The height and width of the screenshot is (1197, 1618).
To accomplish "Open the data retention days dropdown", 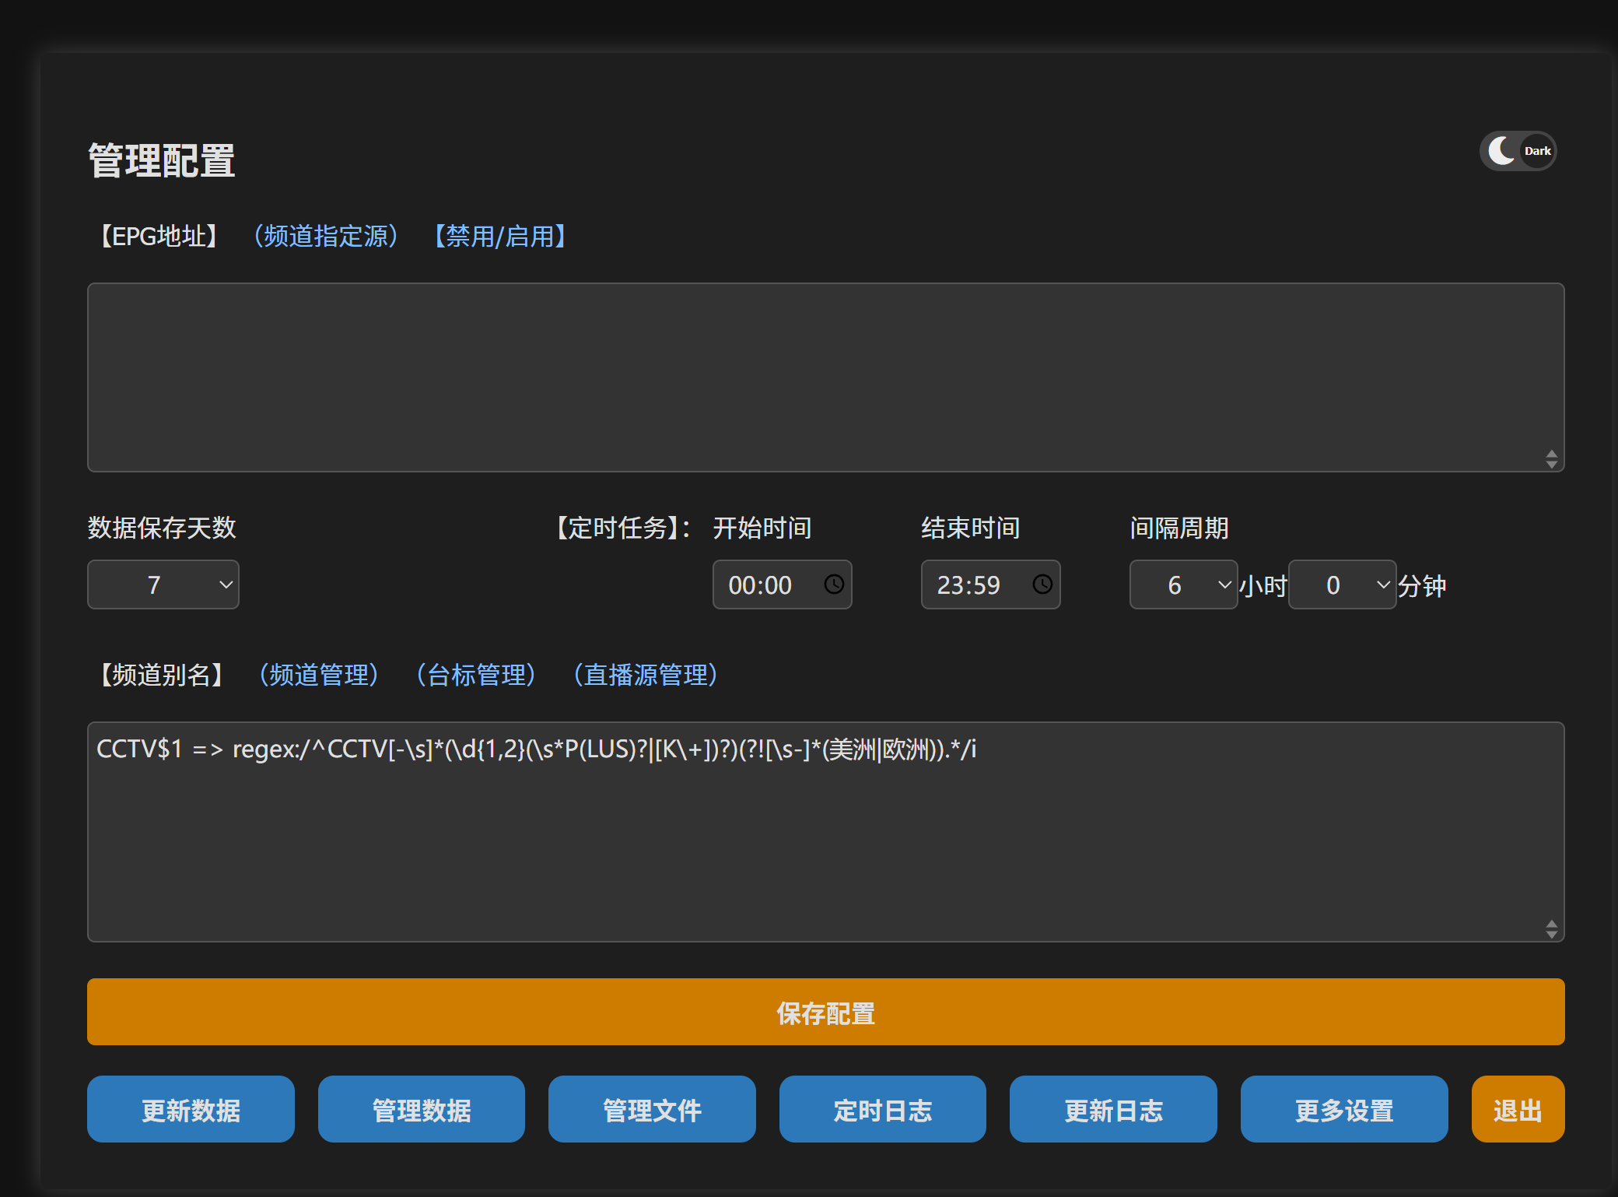I will click(x=163, y=584).
